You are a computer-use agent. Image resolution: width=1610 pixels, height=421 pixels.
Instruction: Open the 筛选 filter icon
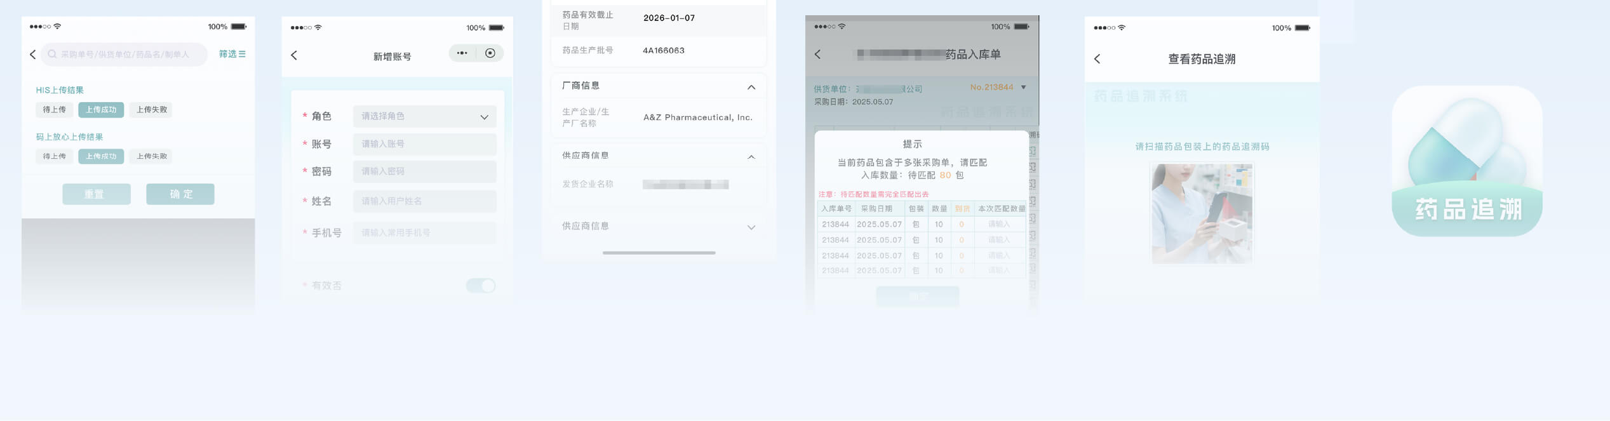tap(232, 54)
